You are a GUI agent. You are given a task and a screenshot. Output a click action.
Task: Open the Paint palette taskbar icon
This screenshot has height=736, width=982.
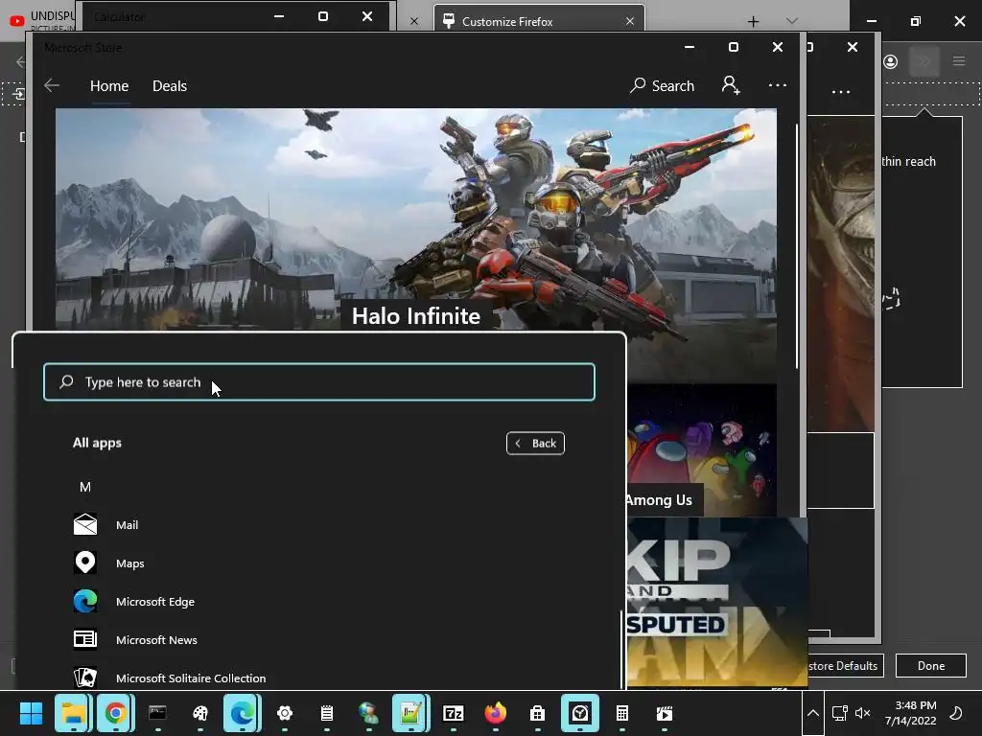click(x=199, y=713)
